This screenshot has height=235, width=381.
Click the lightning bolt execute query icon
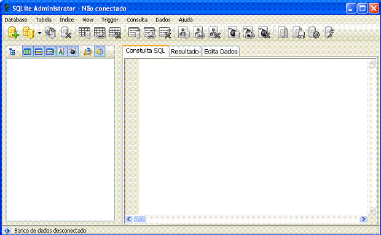[329, 33]
